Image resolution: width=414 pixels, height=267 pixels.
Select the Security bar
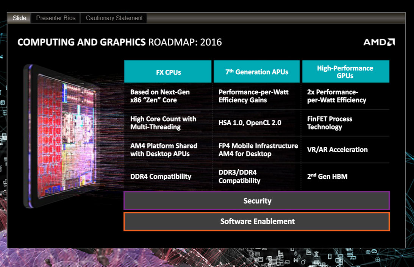pos(257,201)
